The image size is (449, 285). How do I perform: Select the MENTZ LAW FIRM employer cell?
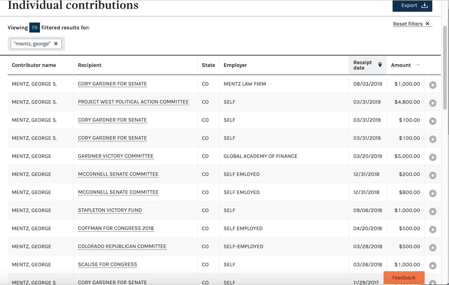pos(245,84)
